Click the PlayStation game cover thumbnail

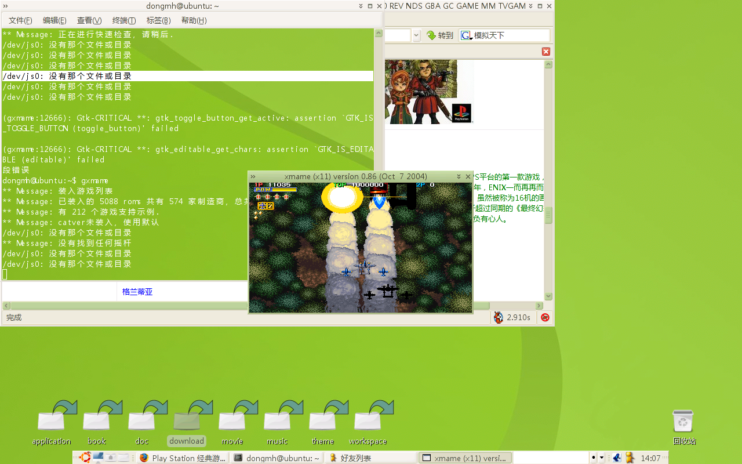(430, 92)
